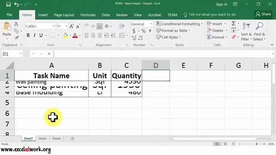The image size is (276, 155).
Task: Expand the font size dropdown showing 11
Action: pos(66,26)
